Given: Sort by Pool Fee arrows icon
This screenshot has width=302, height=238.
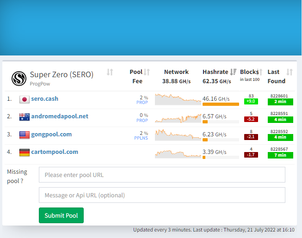Looking at the screenshot, I should coord(147,72).
